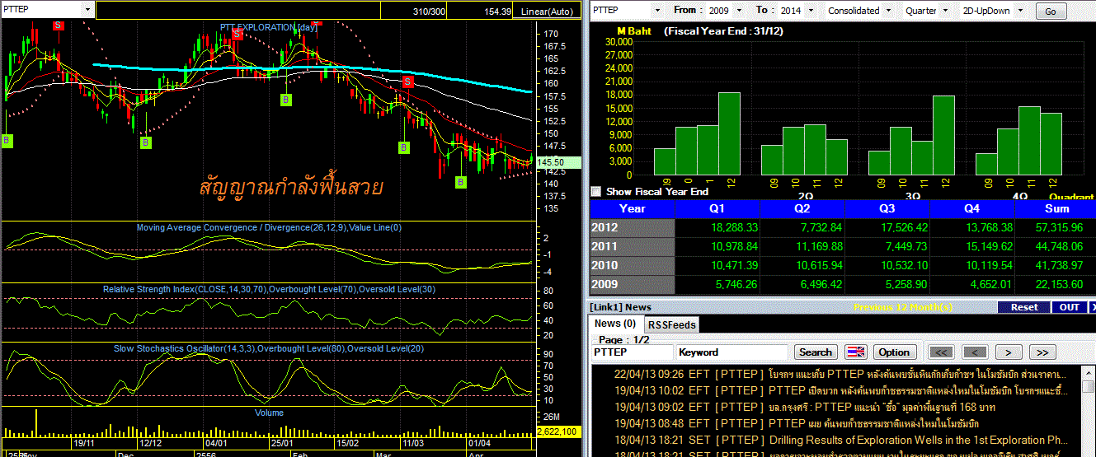Go to first news page (<<)
The width and height of the screenshot is (1096, 457).
[x=941, y=352]
